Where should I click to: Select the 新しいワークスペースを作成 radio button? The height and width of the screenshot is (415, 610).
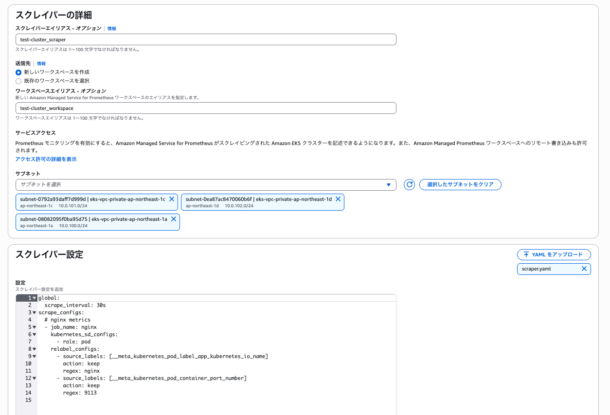[18, 72]
